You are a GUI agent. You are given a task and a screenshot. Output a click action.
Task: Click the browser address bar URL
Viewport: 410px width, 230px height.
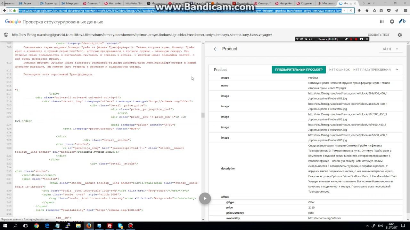coord(180,11)
